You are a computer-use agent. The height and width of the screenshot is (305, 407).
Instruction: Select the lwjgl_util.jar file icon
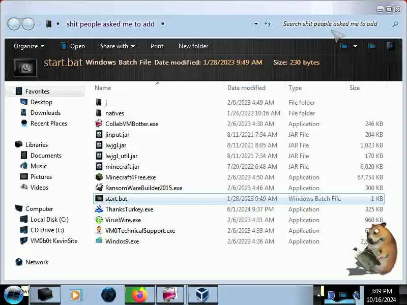click(x=99, y=156)
